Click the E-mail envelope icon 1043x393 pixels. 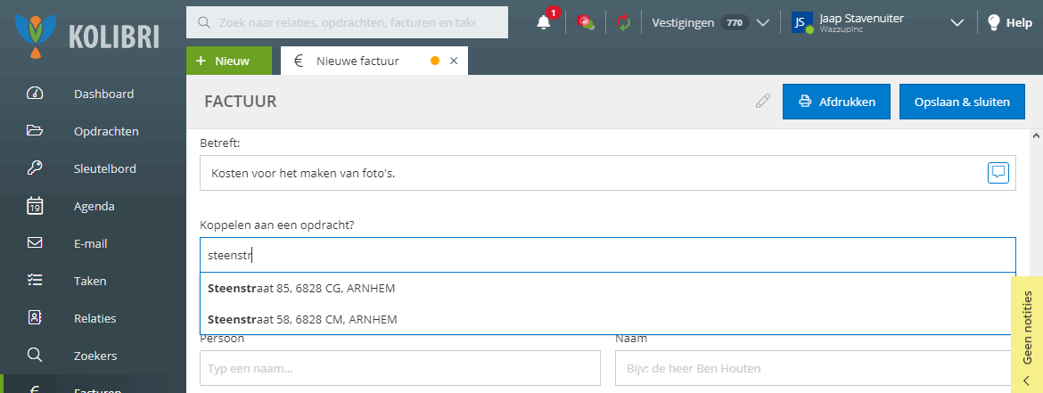pos(35,243)
